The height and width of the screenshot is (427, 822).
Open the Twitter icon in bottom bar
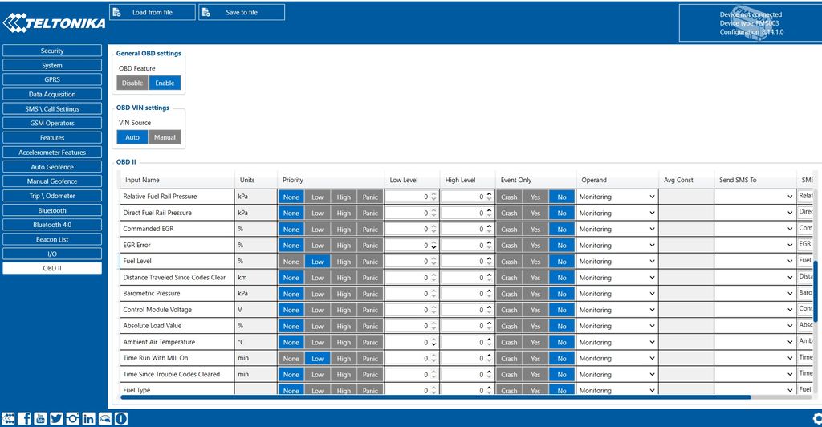pos(57,418)
